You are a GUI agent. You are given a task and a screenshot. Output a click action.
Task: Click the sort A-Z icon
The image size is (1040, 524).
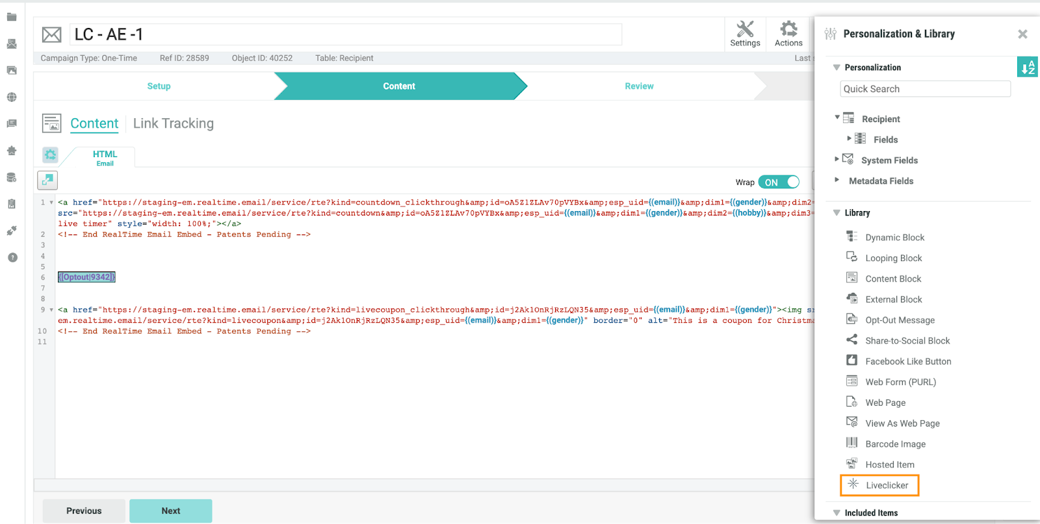[1027, 67]
